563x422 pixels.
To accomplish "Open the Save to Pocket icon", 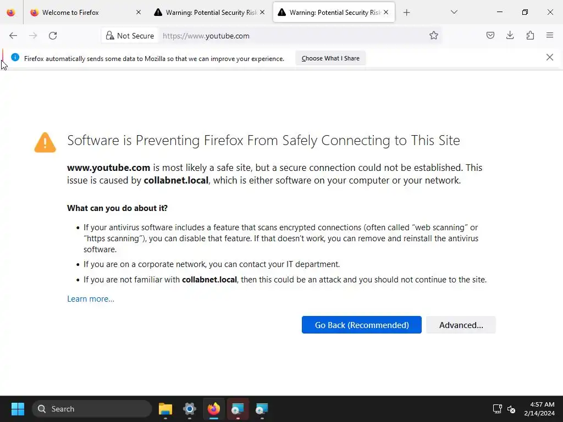I will coord(490,36).
